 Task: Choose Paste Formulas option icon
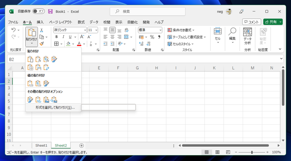click(x=38, y=59)
